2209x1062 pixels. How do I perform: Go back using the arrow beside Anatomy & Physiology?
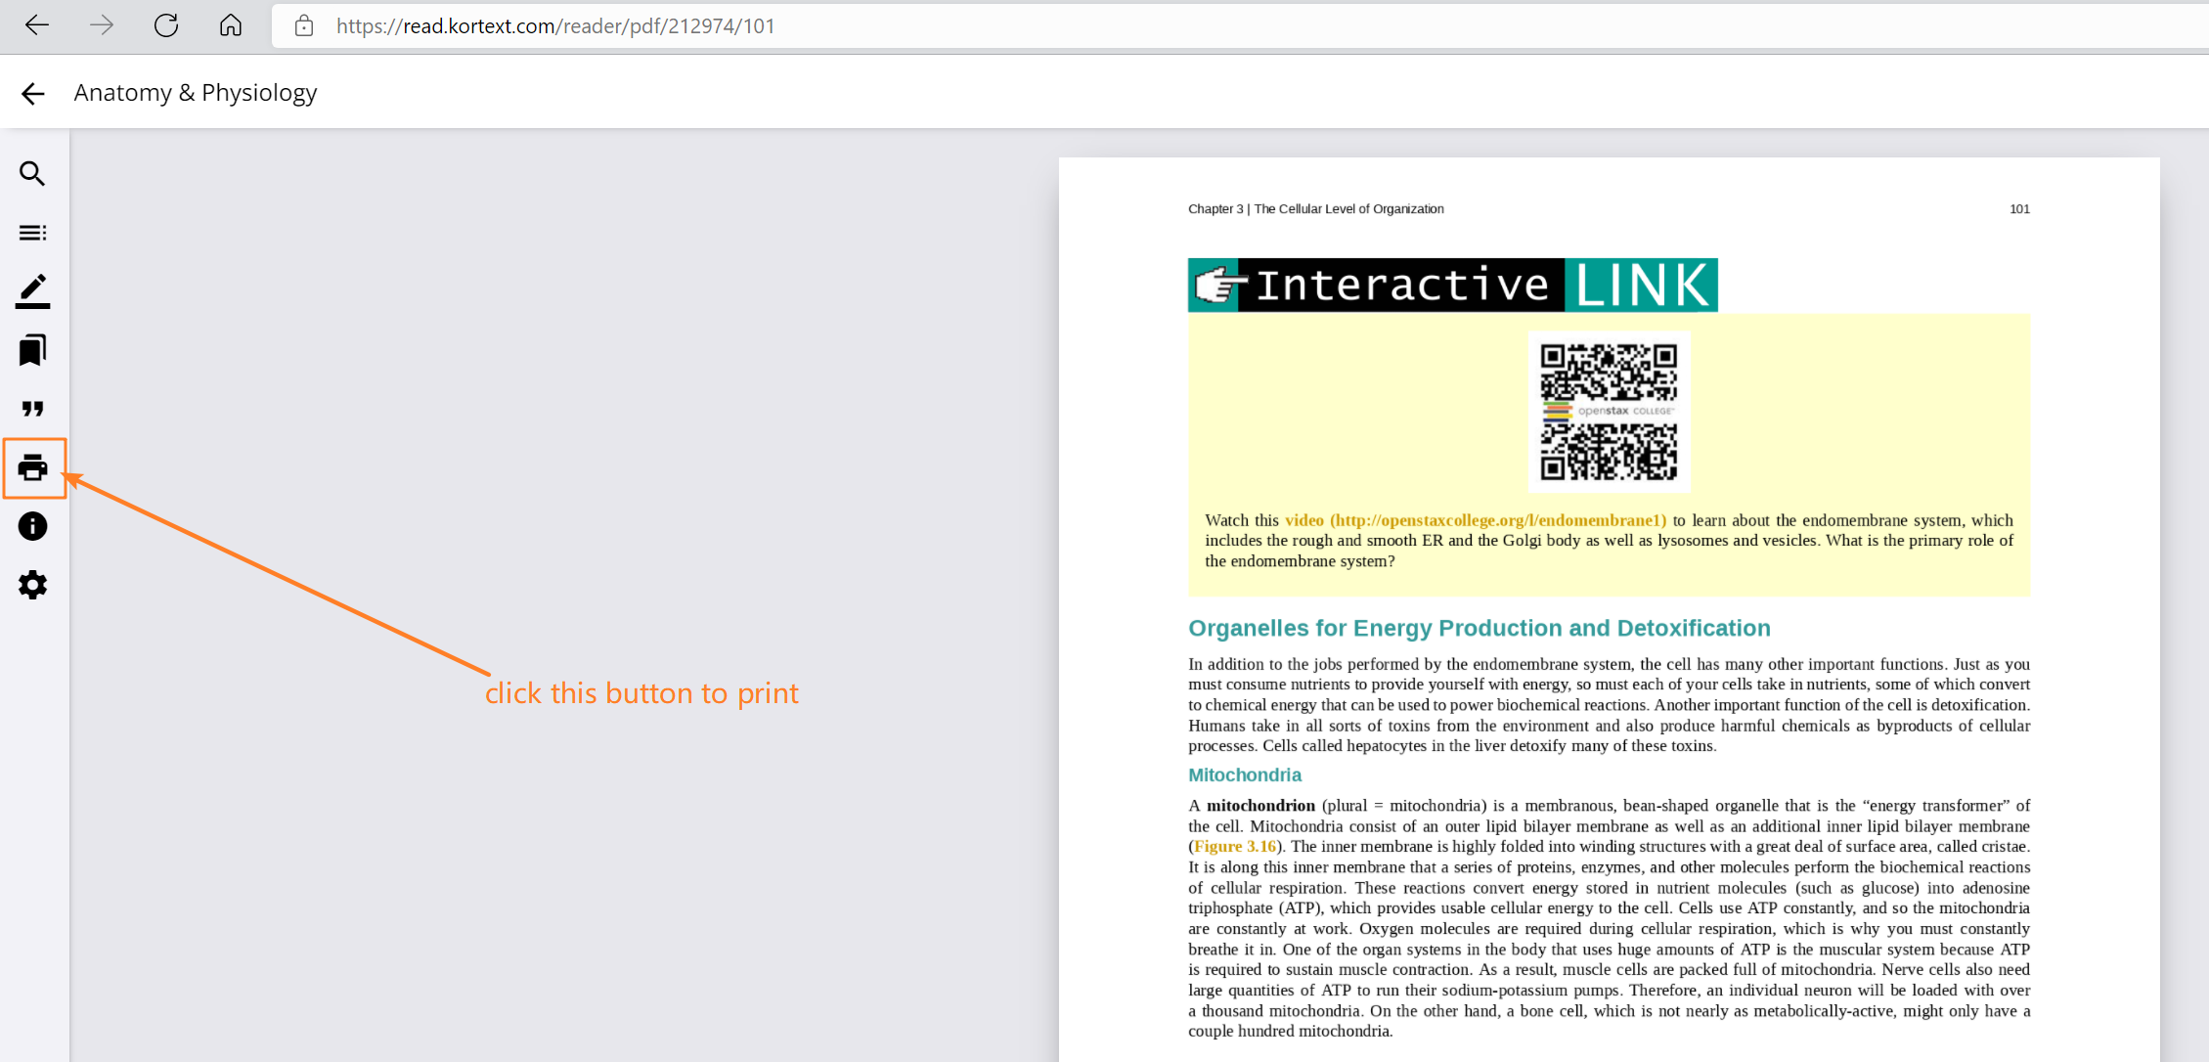[x=32, y=93]
